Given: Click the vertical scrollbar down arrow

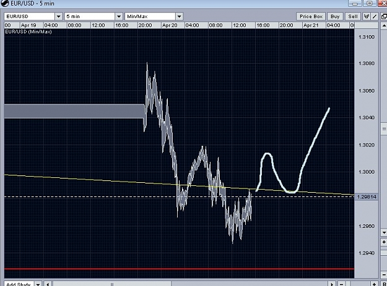Looking at the screenshot, I should 384,232.
